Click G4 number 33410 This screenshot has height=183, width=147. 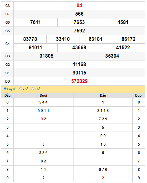tap(63, 39)
